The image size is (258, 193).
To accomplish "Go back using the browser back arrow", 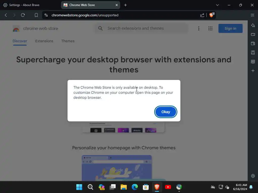I will pyautogui.click(x=6, y=15).
